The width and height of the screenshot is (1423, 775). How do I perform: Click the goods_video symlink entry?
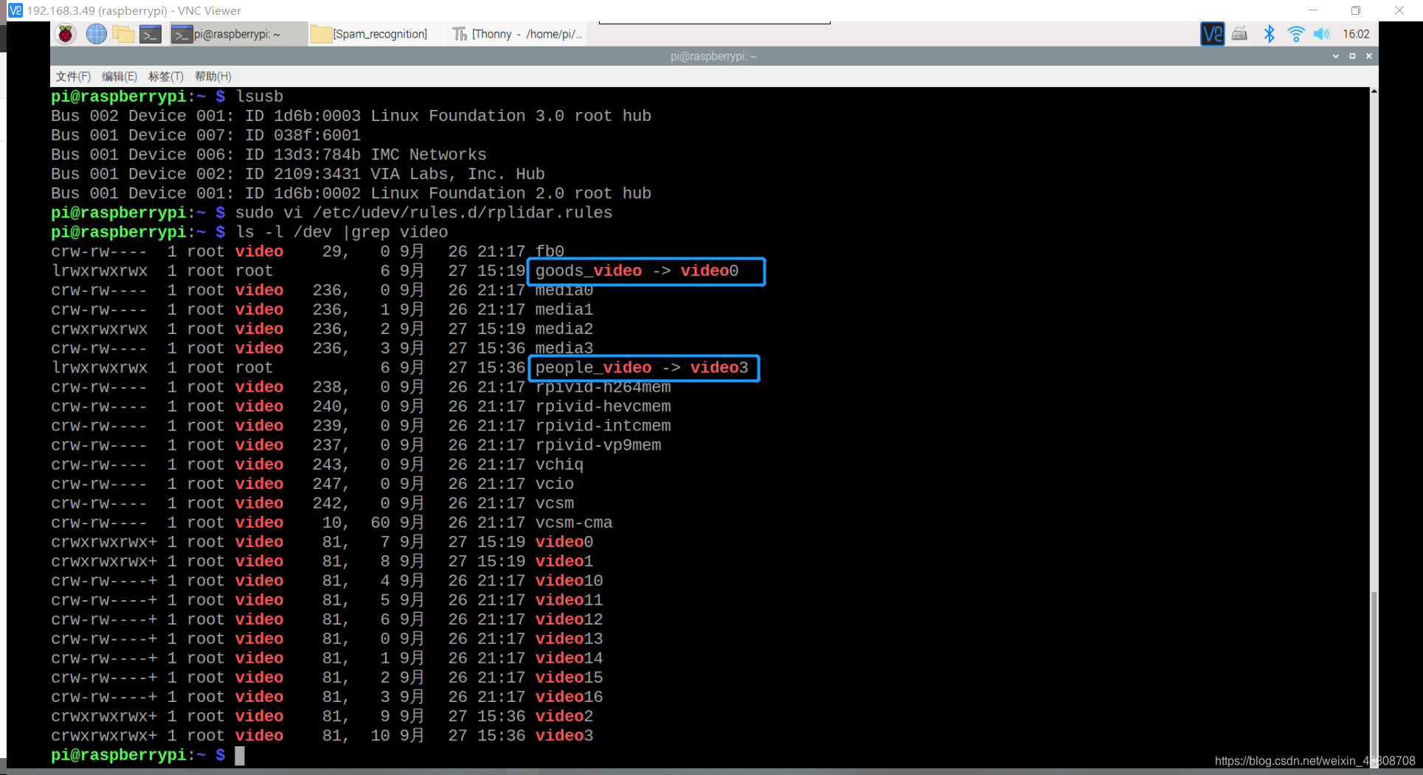pyautogui.click(x=637, y=271)
